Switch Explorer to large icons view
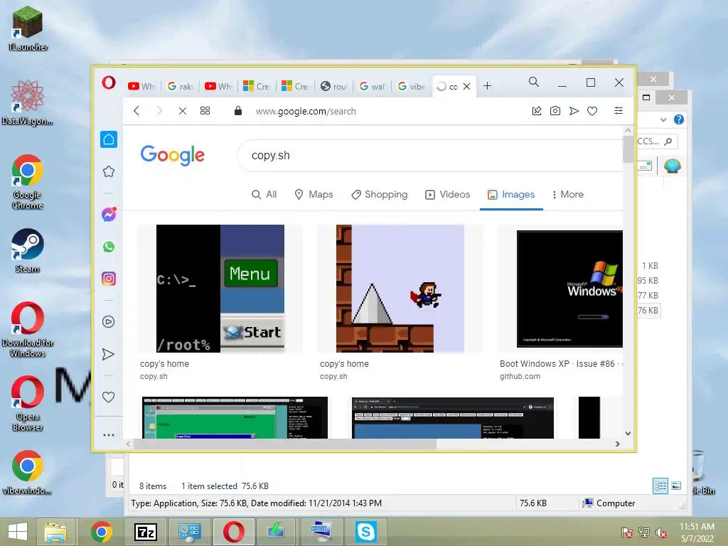Image resolution: width=728 pixels, height=546 pixels. click(676, 486)
